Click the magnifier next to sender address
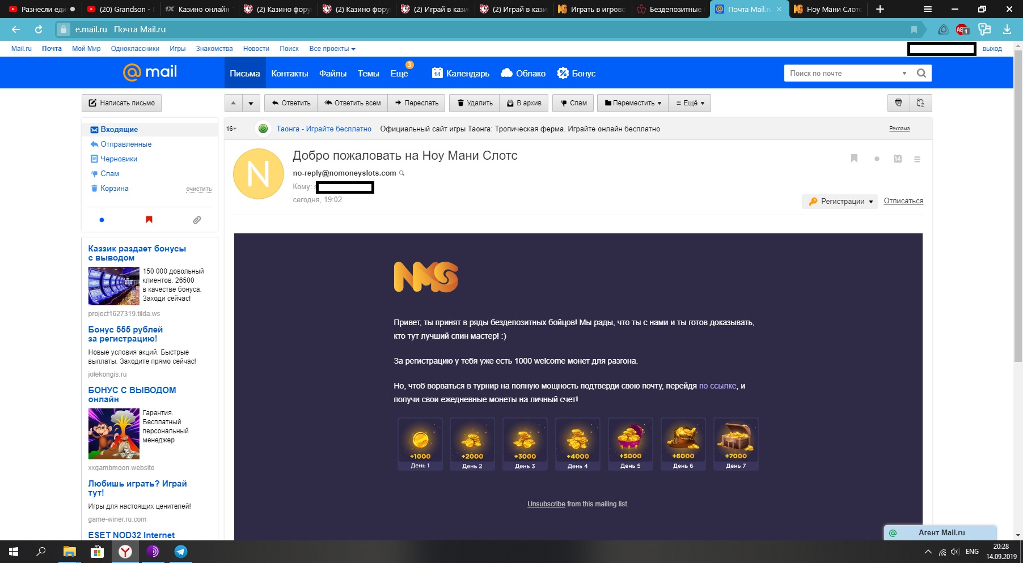 point(402,173)
